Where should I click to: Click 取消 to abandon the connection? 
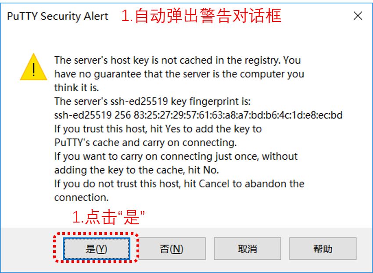click(247, 249)
